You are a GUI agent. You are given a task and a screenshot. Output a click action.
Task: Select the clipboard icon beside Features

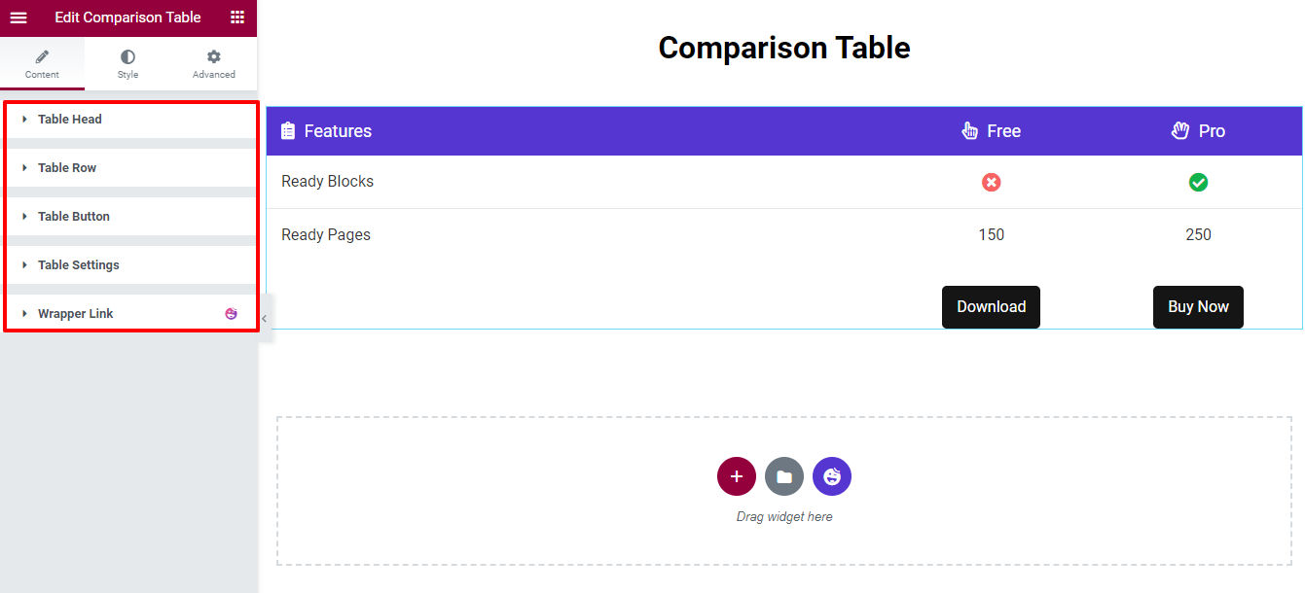[x=288, y=130]
